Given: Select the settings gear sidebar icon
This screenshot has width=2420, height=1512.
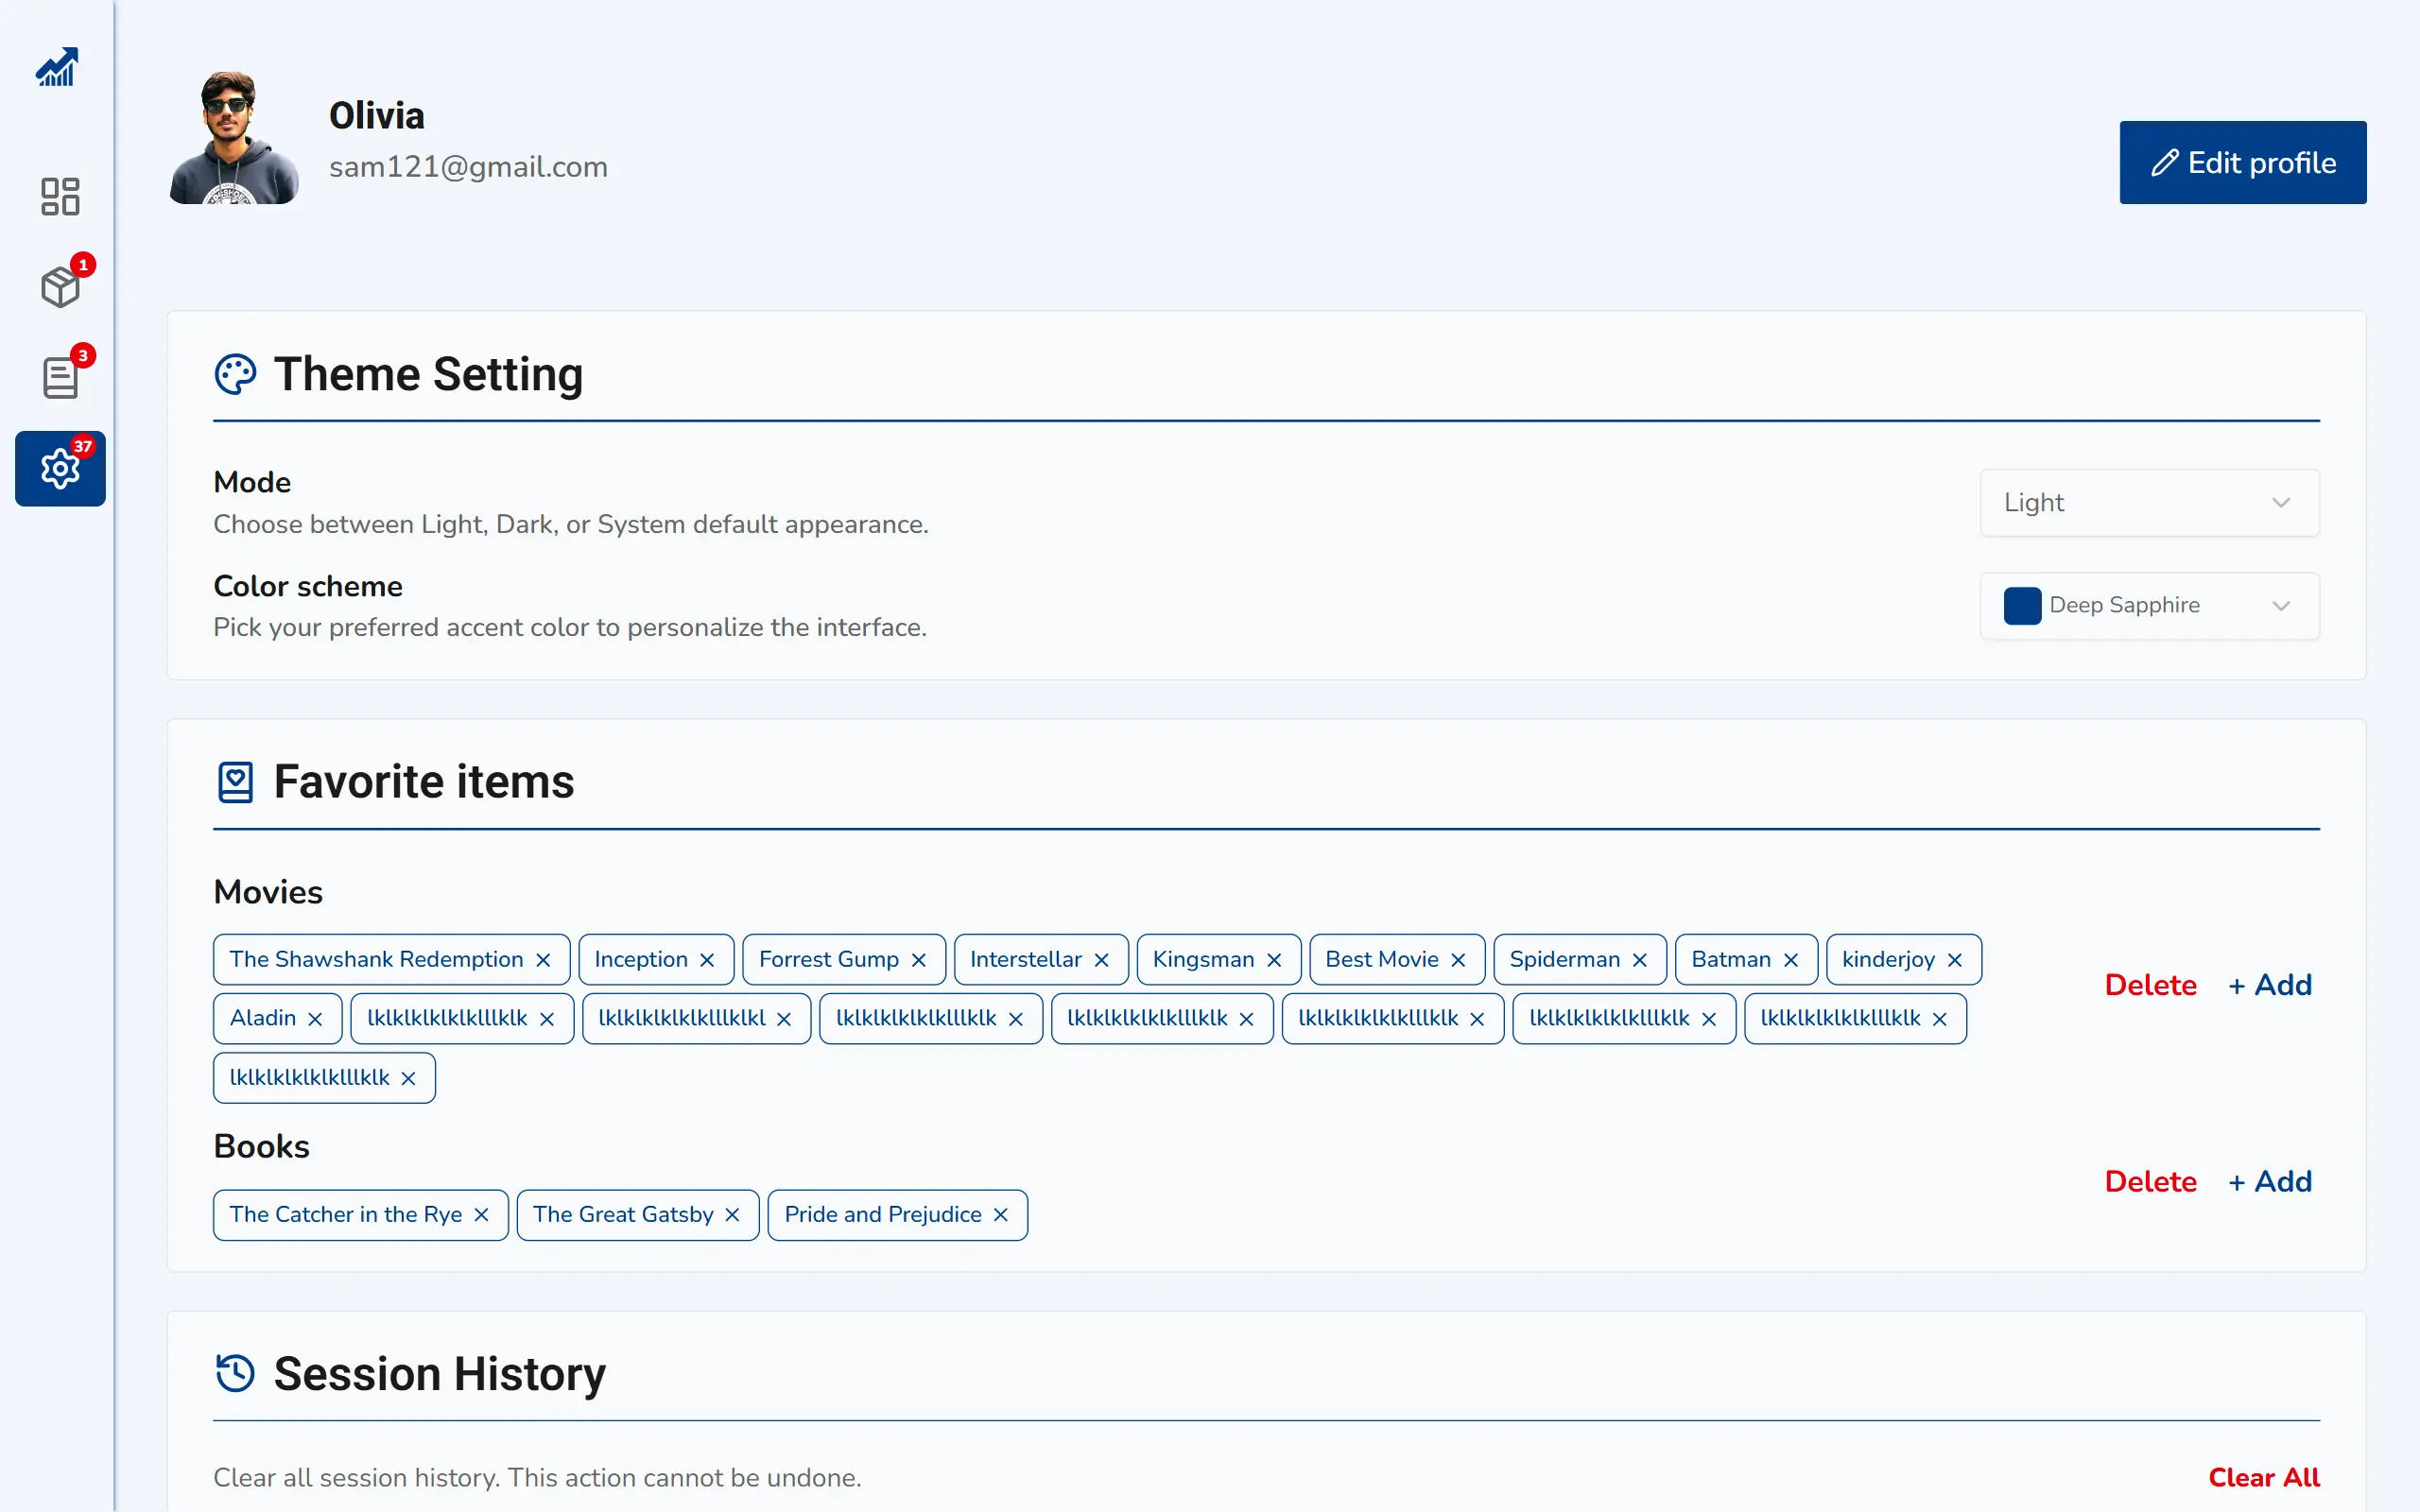Looking at the screenshot, I should coord(60,468).
